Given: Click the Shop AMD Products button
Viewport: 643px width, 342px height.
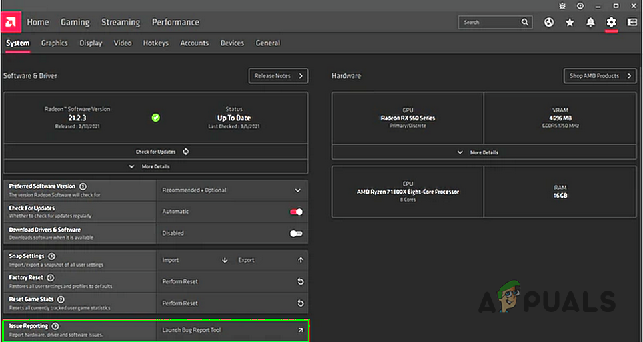Looking at the screenshot, I should point(600,76).
